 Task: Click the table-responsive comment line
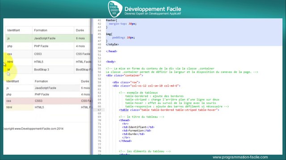point(177,107)
